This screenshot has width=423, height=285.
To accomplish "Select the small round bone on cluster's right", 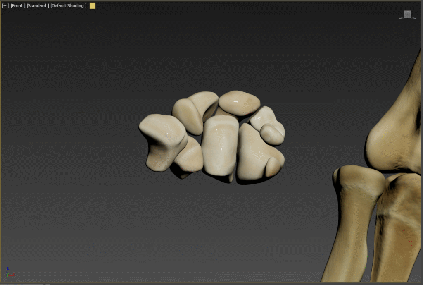I will point(271,134).
